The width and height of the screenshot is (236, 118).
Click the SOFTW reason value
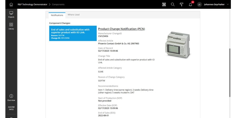coord(102,81)
